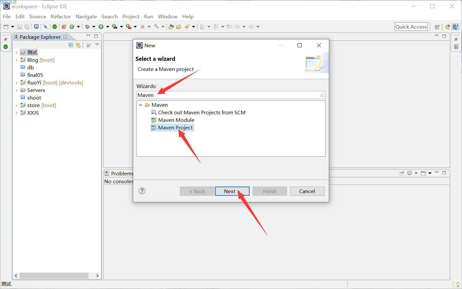Click the New Java Package icon

(64, 27)
